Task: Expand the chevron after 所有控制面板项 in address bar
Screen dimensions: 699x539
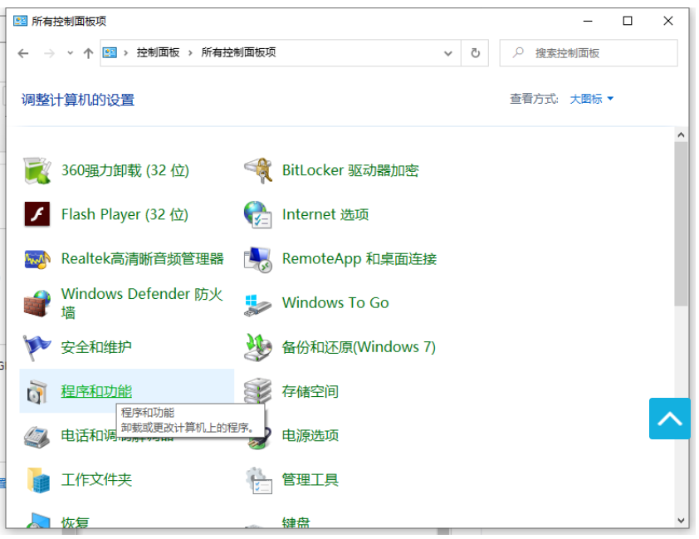Action: 285,52
